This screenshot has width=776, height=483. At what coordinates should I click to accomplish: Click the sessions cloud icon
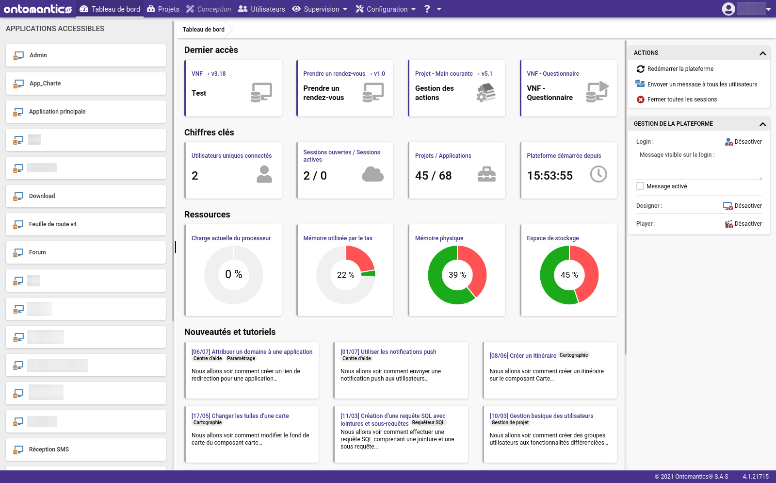(373, 174)
